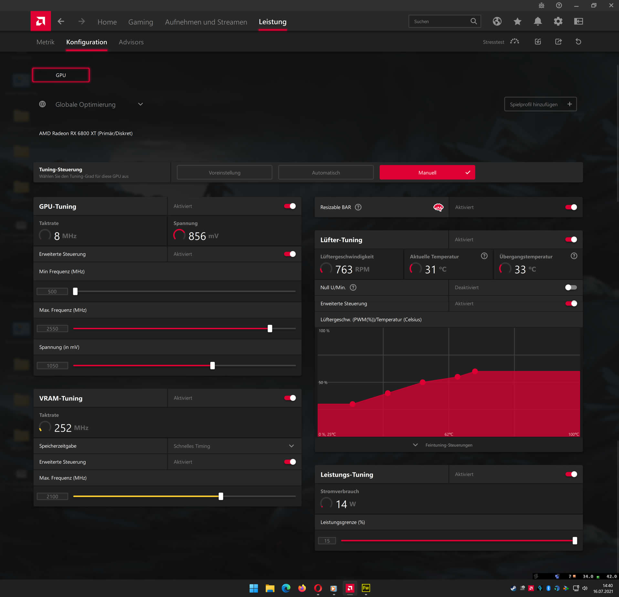Run the Stresstest gauge icon
Image resolution: width=619 pixels, height=597 pixels.
click(x=514, y=42)
